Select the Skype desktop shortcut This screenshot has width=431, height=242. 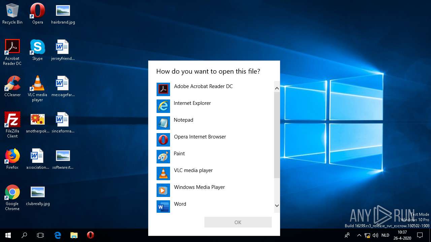[x=37, y=50]
